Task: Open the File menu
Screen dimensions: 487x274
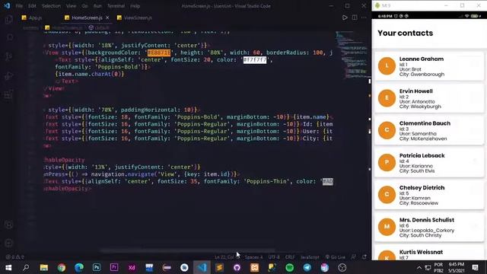Action: [19, 6]
